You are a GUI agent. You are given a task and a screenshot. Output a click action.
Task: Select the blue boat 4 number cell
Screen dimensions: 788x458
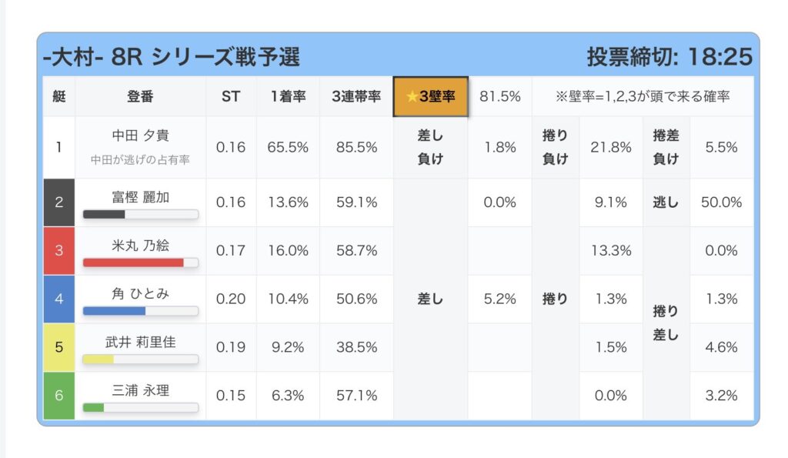pos(59,299)
